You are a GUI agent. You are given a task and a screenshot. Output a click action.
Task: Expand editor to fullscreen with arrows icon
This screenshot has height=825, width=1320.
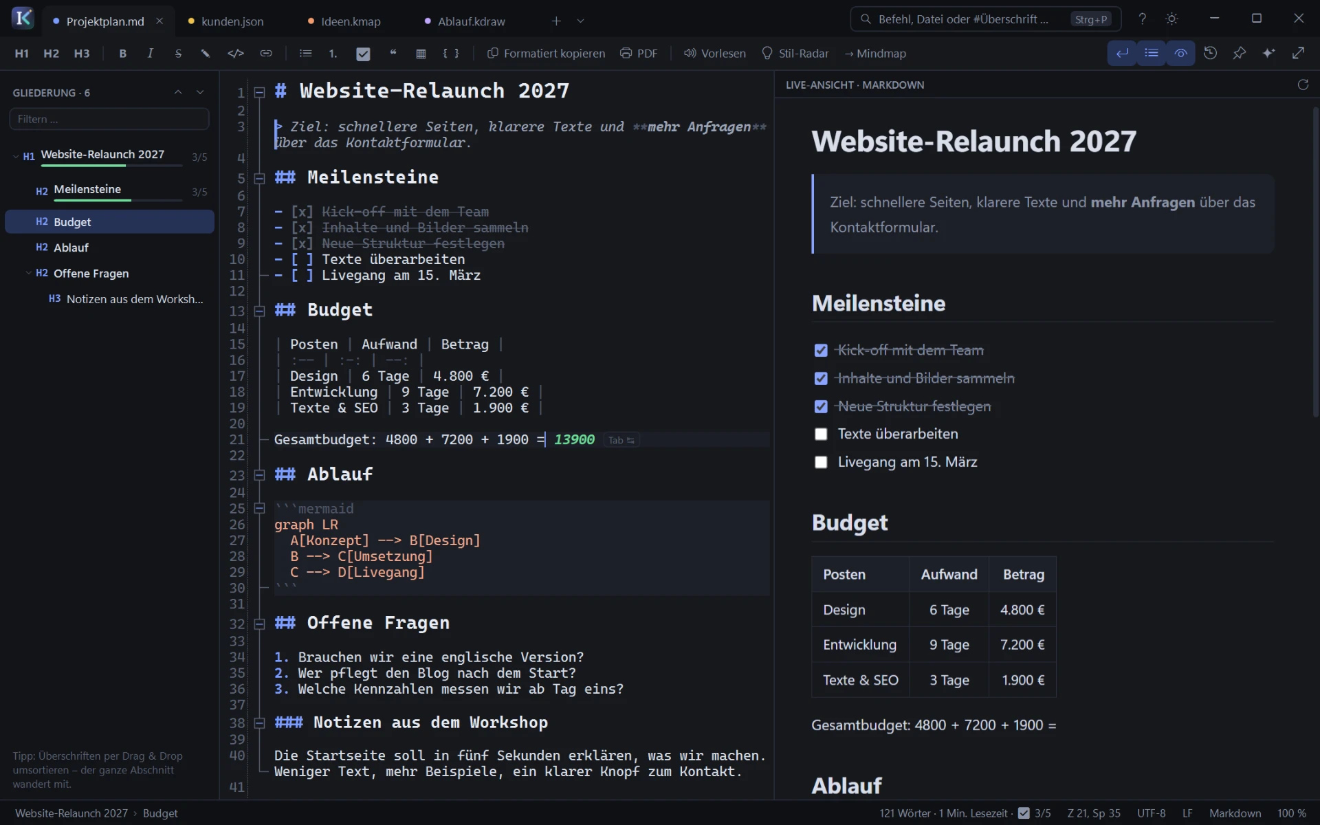point(1298,53)
